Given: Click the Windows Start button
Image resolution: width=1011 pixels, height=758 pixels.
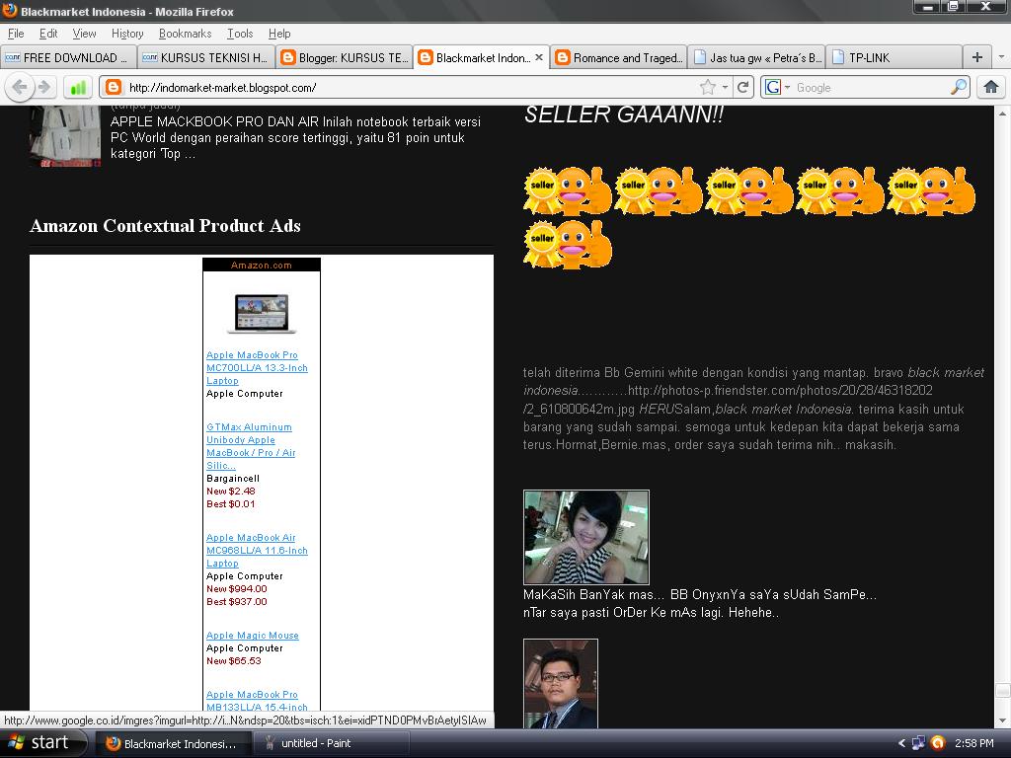Looking at the screenshot, I should 42,743.
